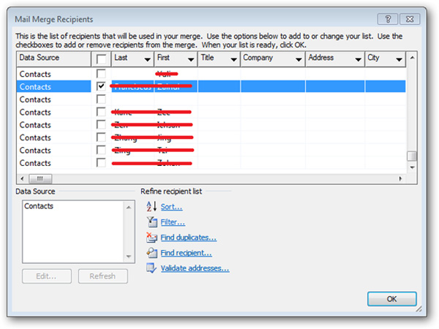439x329 pixels.
Task: Click the vertical scrollbar thumb of recipient list
Action: point(412,156)
